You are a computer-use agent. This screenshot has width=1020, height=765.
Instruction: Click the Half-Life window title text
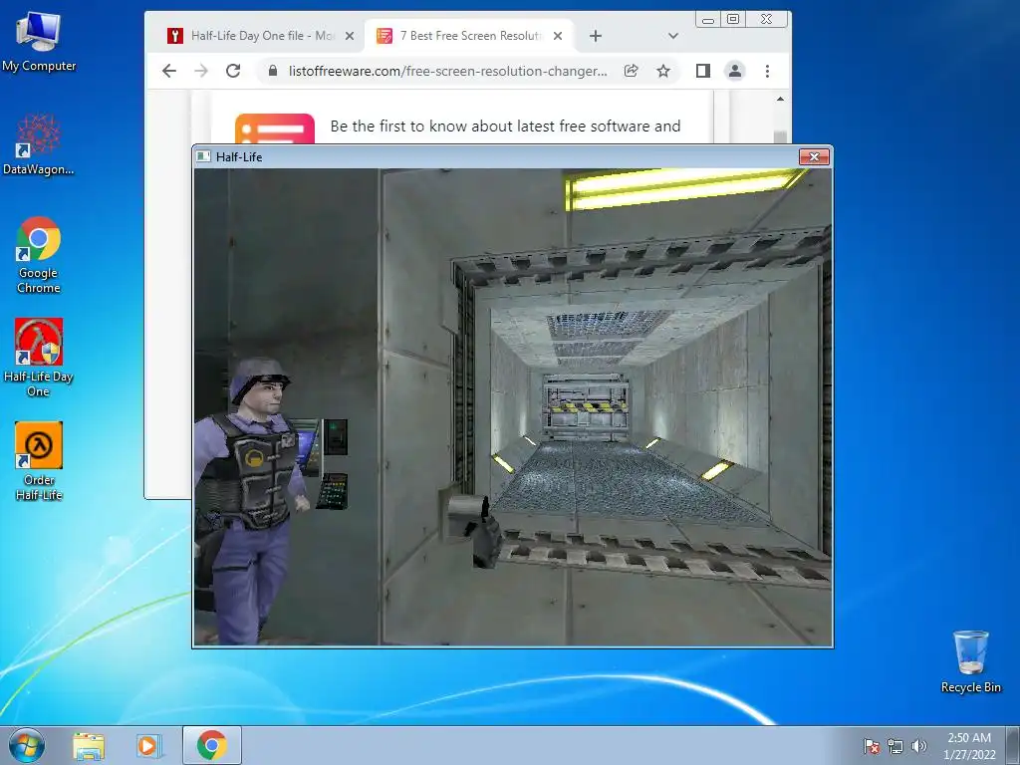point(239,156)
